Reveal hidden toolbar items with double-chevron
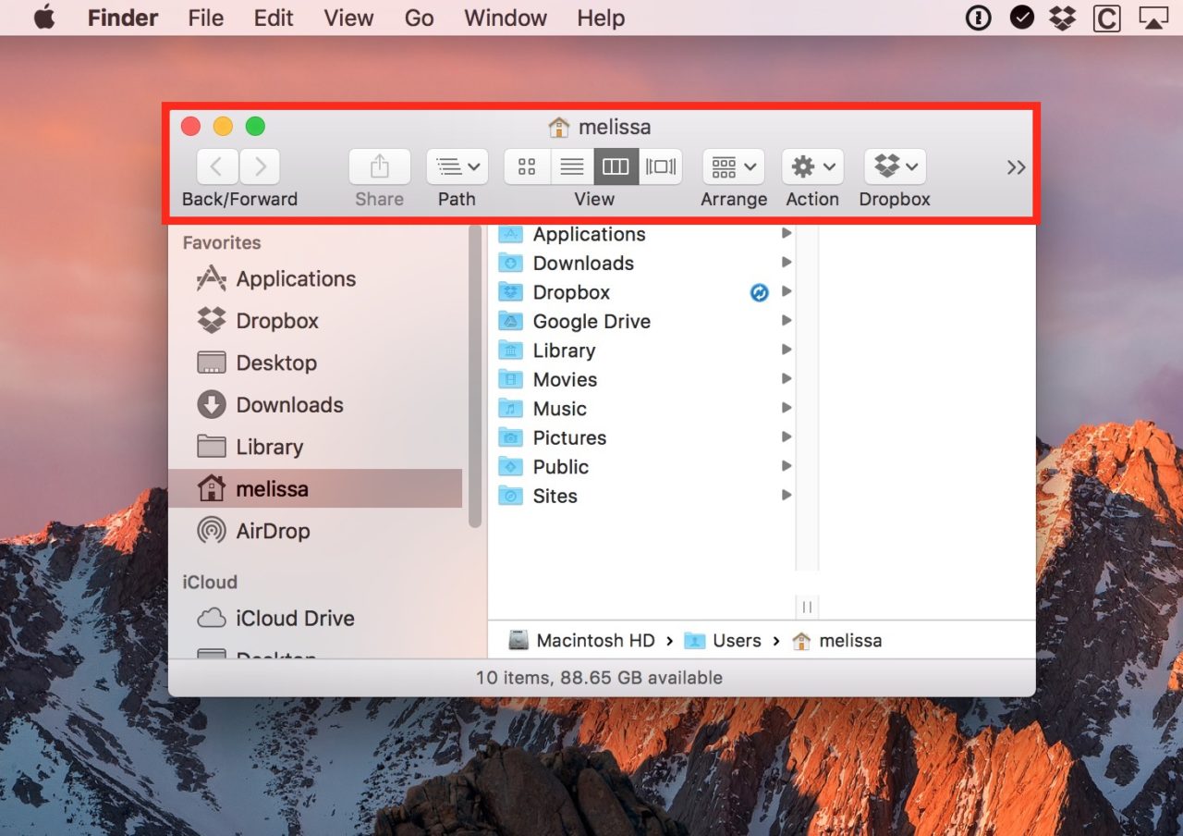The width and height of the screenshot is (1183, 836). coord(1016,166)
